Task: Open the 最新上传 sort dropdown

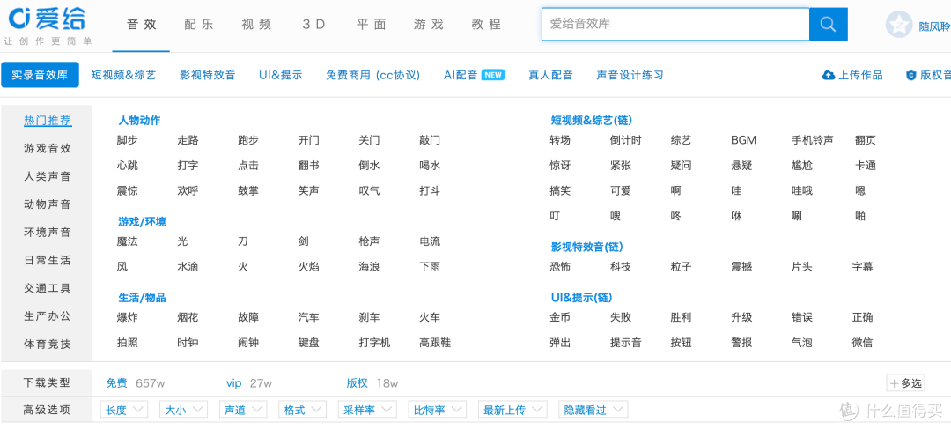Action: click(x=513, y=410)
